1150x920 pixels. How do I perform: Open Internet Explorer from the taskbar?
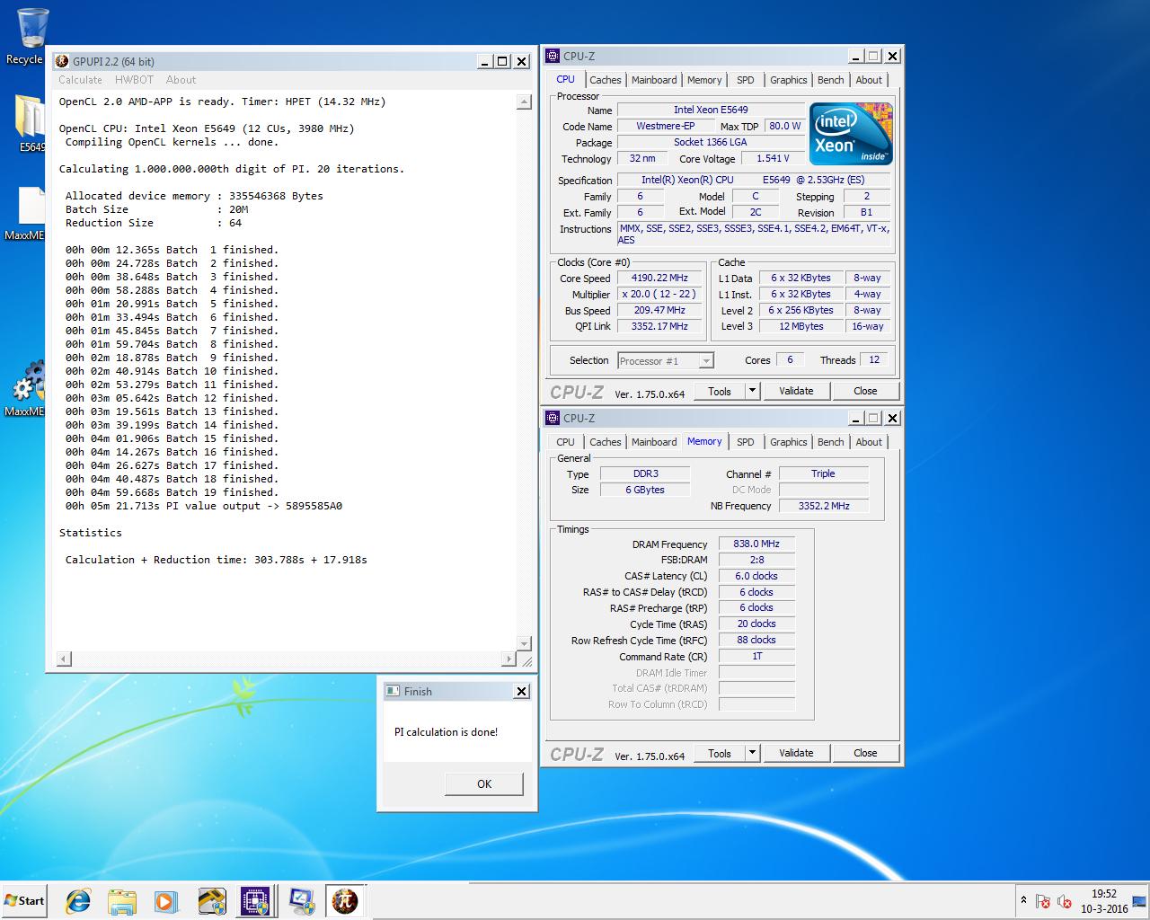(78, 901)
